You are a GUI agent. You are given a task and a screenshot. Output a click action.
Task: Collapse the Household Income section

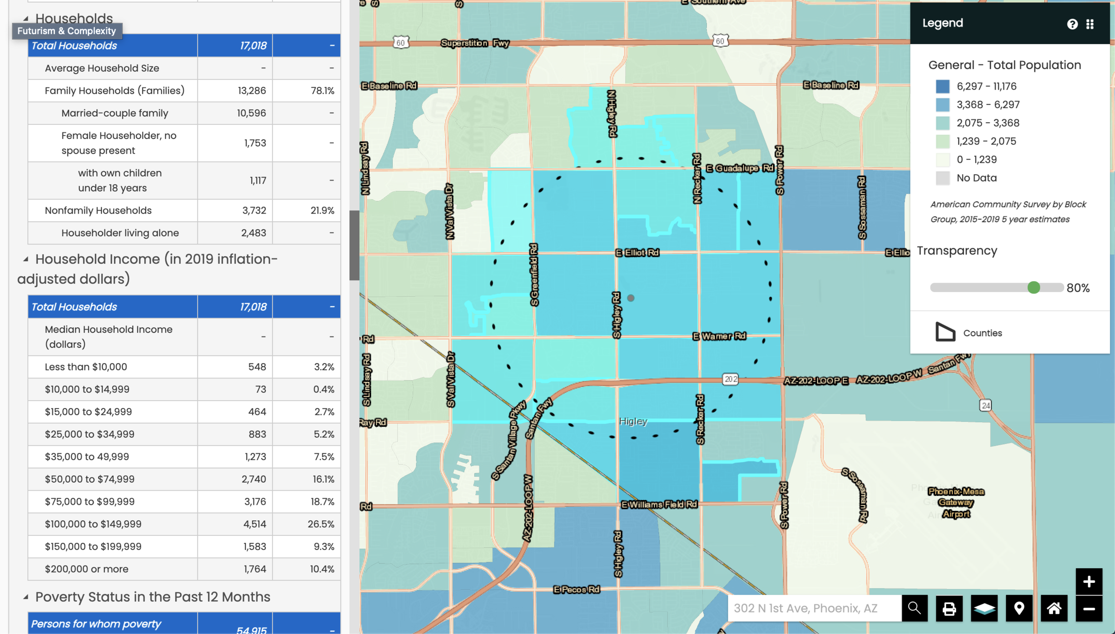pos(26,259)
